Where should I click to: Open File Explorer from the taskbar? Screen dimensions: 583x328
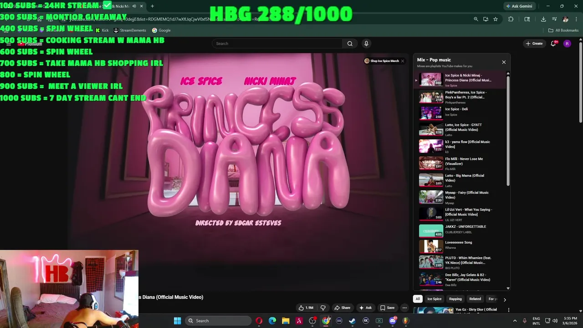pyautogui.click(x=286, y=321)
